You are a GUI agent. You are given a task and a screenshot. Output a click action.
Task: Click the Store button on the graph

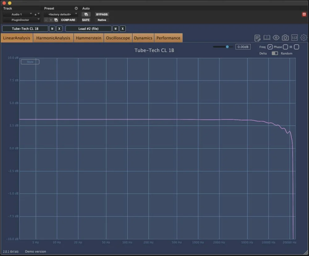pos(30,62)
